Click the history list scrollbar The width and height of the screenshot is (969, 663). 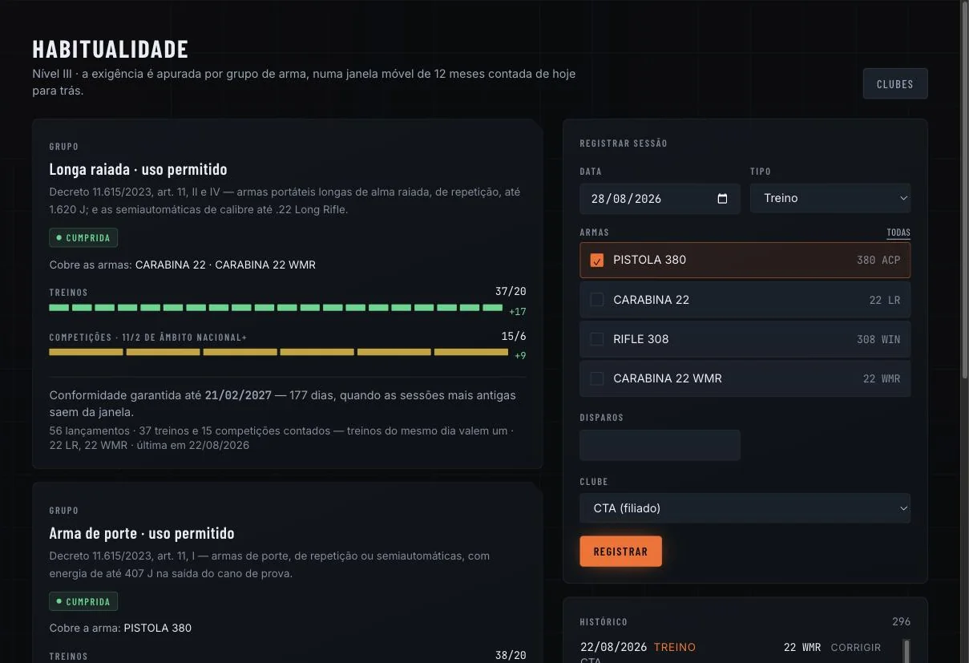click(x=906, y=650)
